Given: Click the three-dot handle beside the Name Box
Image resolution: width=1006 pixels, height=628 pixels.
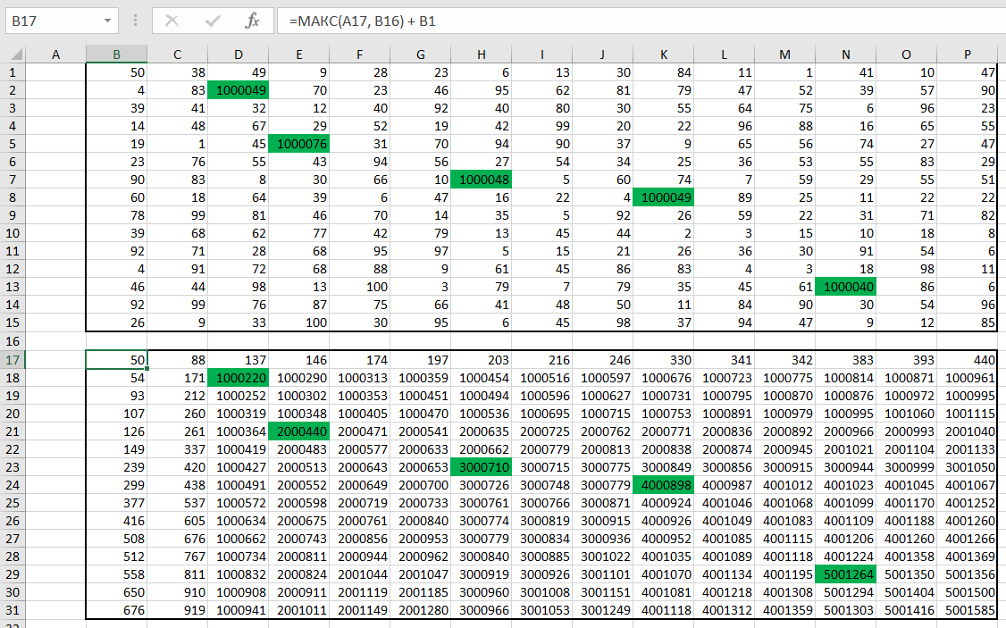Looking at the screenshot, I should [135, 21].
